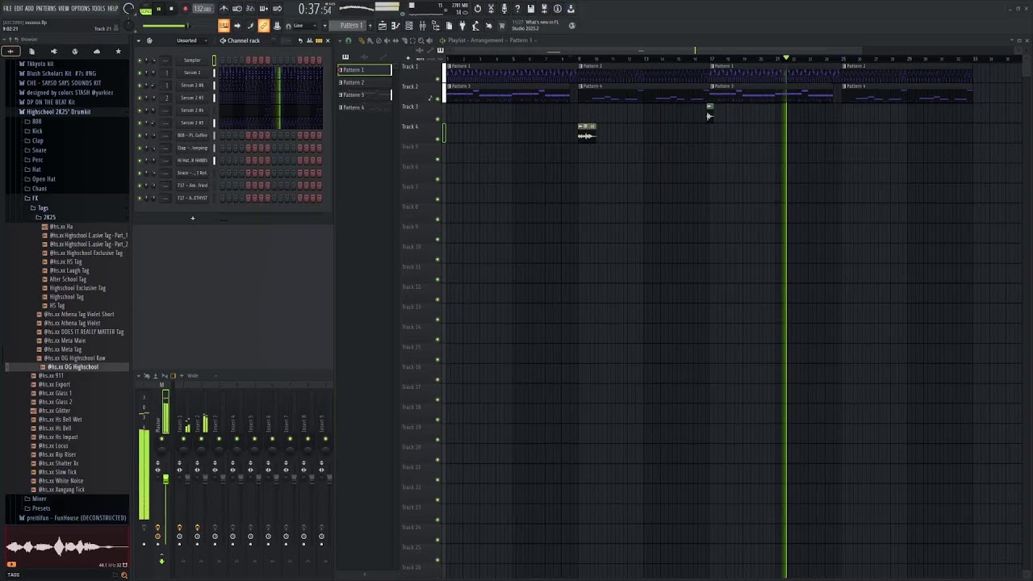Open the Playlist view icon in toolbar
This screenshot has height=581, width=1033.
tap(383, 26)
